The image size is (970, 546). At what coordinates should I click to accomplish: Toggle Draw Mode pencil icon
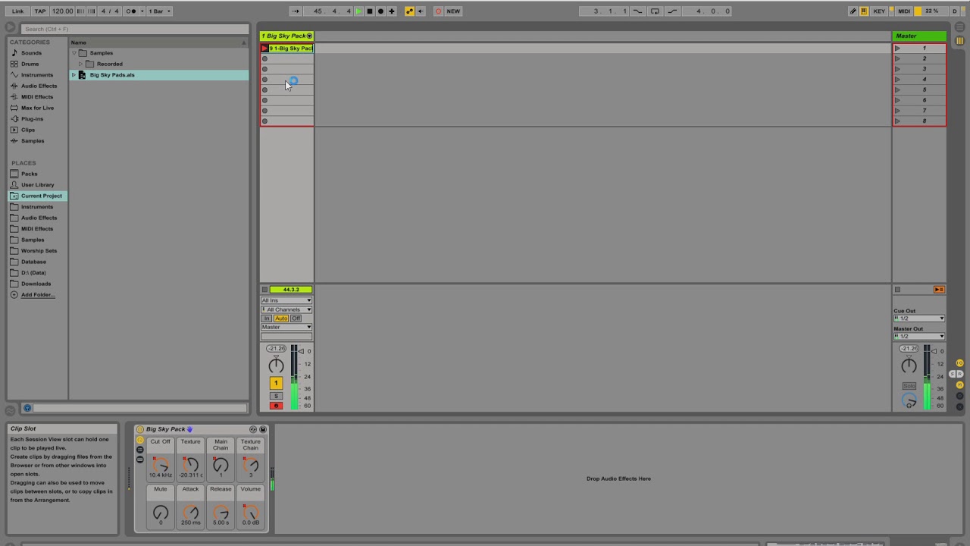pyautogui.click(x=853, y=11)
